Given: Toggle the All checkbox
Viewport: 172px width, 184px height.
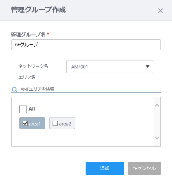Looking at the screenshot, I should pos(23,109).
